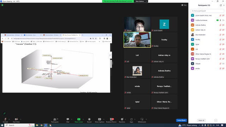Click the more options ellipsis in Participants panel

216,120
